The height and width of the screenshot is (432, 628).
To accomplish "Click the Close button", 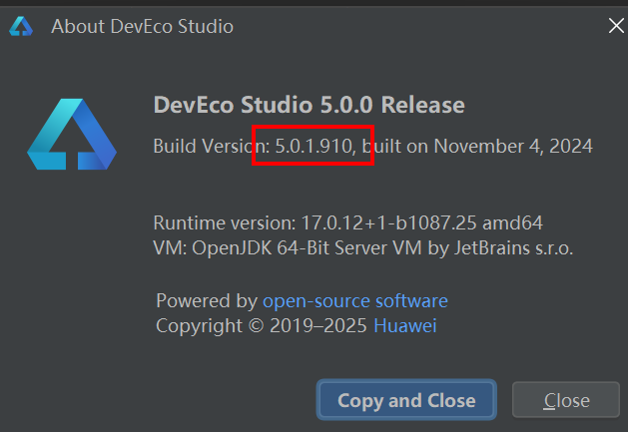I will click(x=566, y=400).
